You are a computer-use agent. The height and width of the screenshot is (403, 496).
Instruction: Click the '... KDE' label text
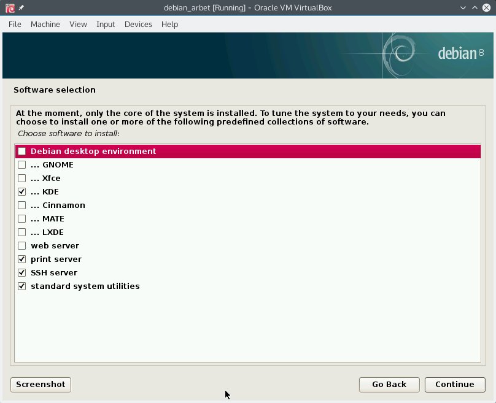pos(45,192)
